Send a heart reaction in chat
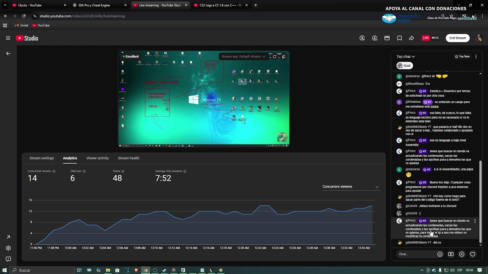 click(473, 254)
